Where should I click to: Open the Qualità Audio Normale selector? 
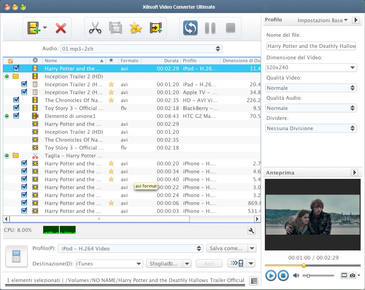311,108
